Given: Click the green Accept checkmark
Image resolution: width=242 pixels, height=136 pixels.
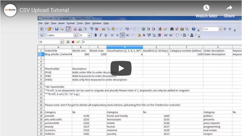Looking at the screenshot, I should click(78, 42).
